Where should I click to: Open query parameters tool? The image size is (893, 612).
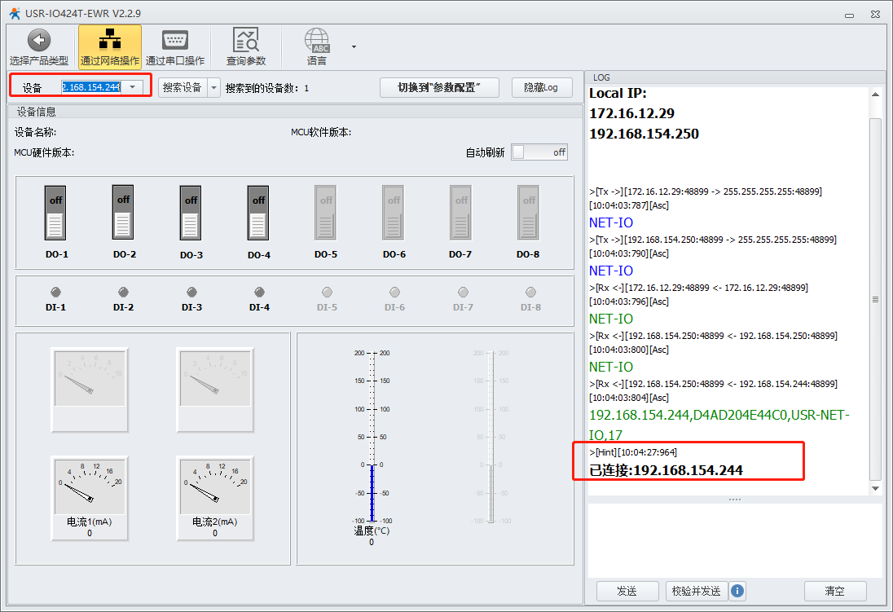click(x=246, y=46)
